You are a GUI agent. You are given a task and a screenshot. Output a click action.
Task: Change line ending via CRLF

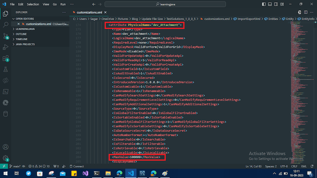294,166
